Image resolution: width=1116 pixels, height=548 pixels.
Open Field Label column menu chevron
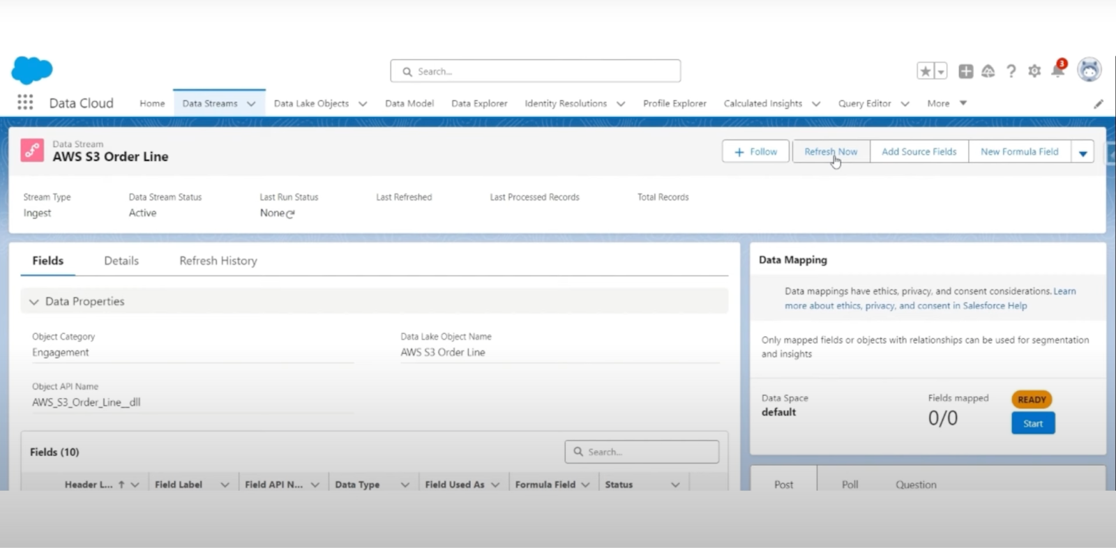click(x=225, y=485)
